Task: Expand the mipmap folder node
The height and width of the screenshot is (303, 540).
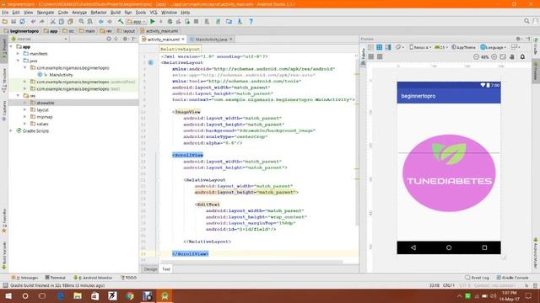Action: [25, 117]
